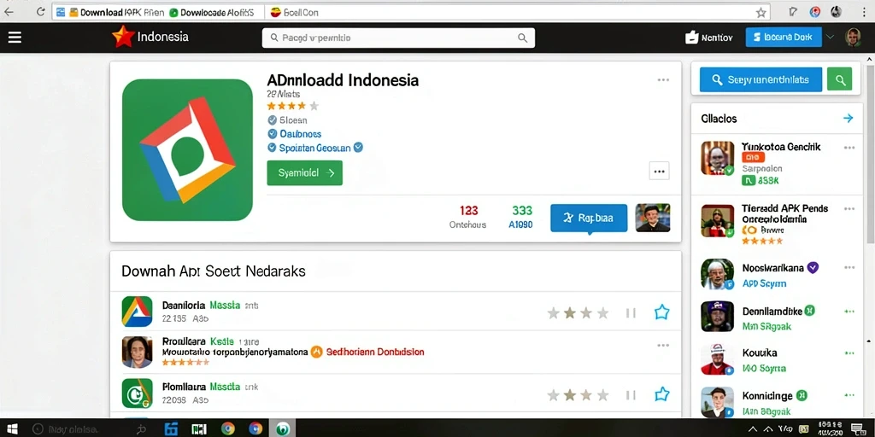Click the pause icon on the Daanlloria Massta row
This screenshot has height=437, width=875.
click(631, 312)
